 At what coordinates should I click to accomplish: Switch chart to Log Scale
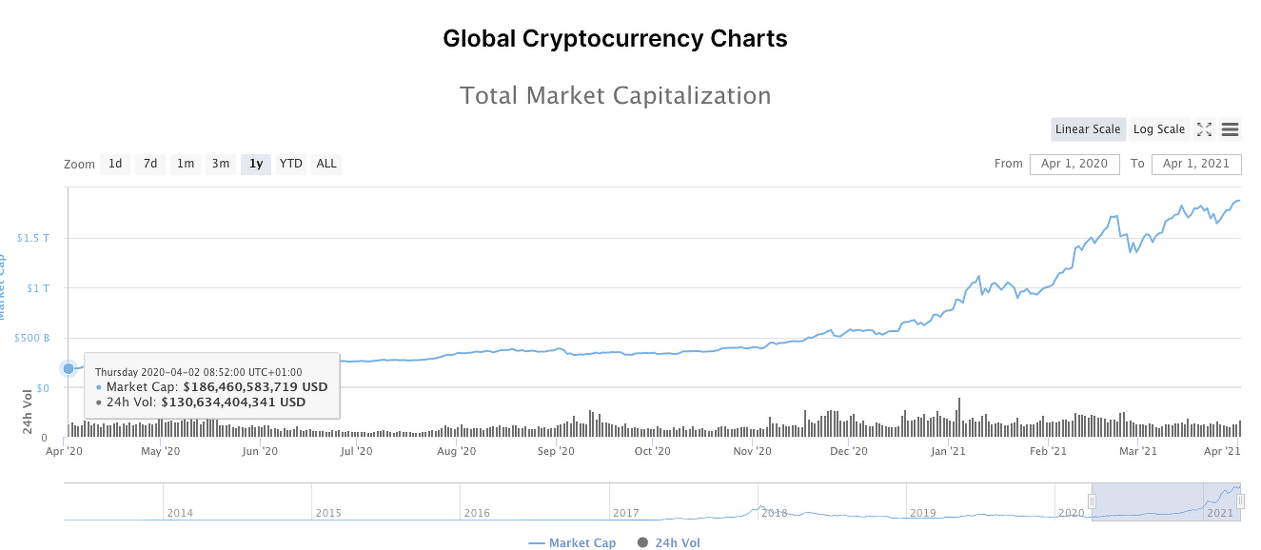pyautogui.click(x=1159, y=129)
